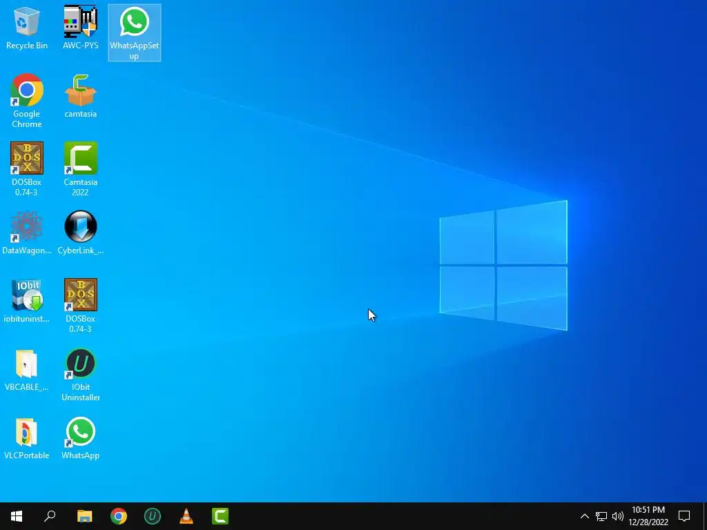Open the clock showing 10:51 PM
Screen dimensions: 707x530
[x=648, y=516]
